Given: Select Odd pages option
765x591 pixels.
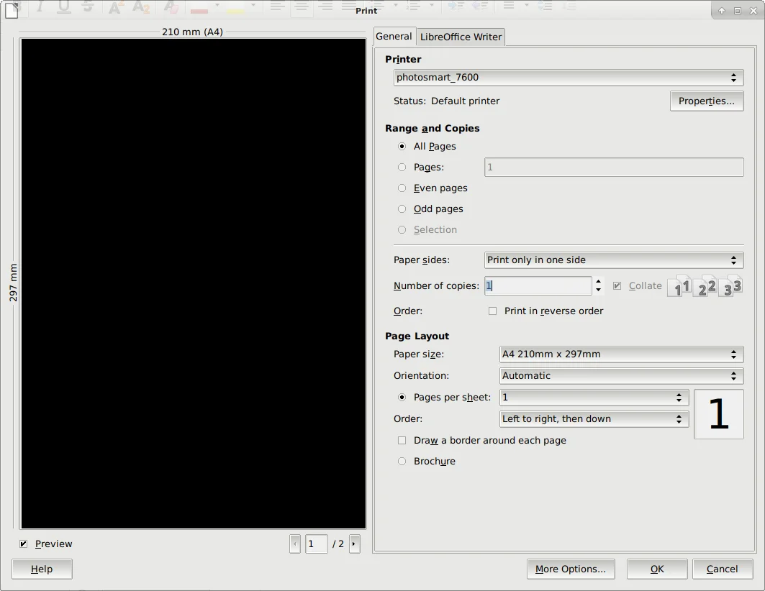Looking at the screenshot, I should pyautogui.click(x=402, y=209).
